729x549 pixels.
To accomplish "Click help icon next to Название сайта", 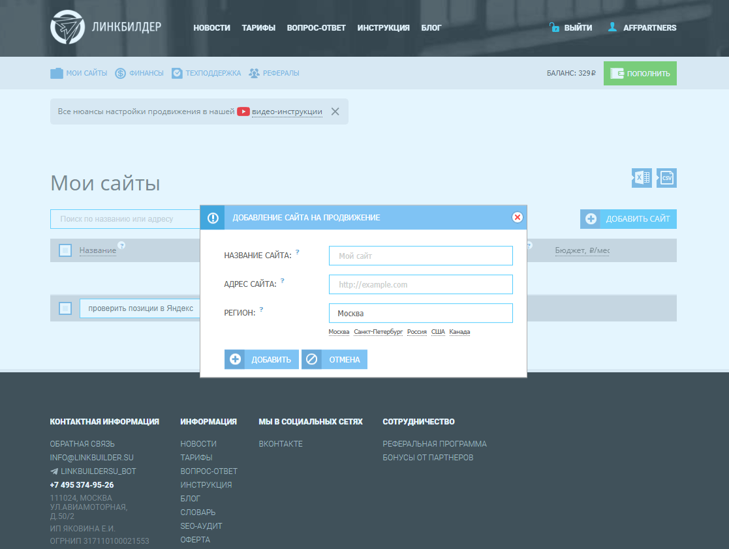I will [298, 252].
